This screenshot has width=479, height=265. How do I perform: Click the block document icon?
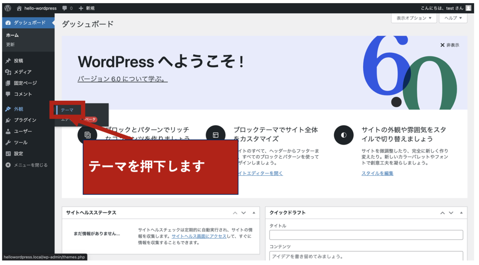[87, 135]
